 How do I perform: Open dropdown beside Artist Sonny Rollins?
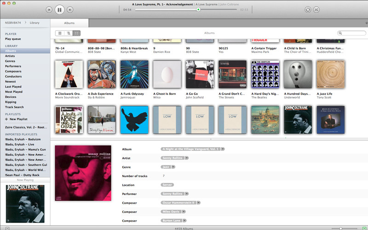click(187, 158)
